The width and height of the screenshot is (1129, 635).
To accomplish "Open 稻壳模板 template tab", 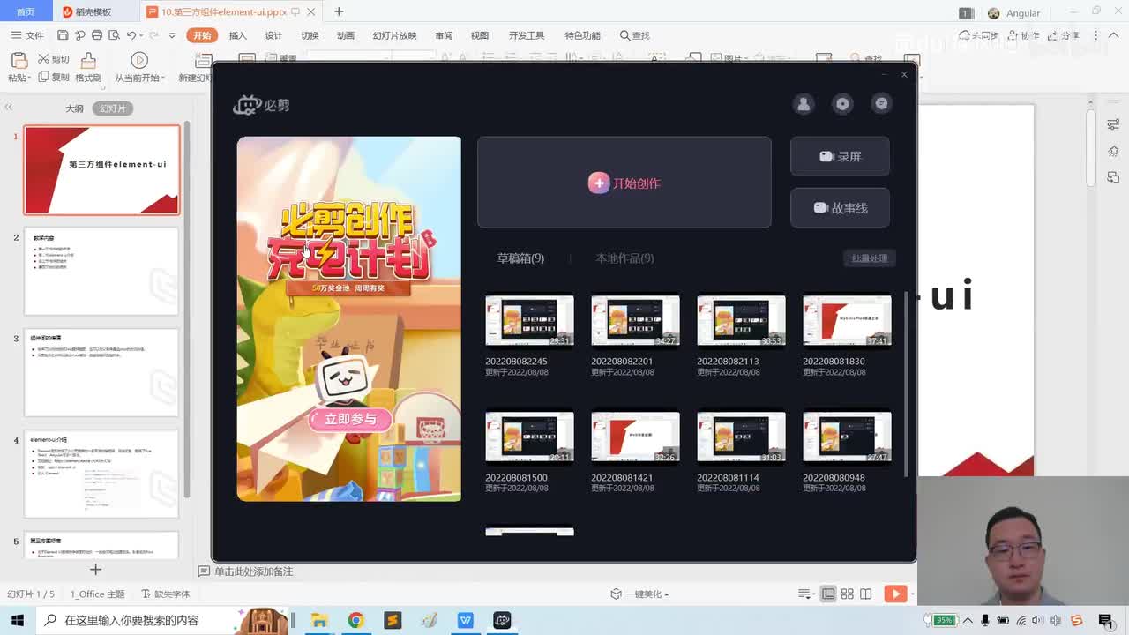I will (x=87, y=12).
